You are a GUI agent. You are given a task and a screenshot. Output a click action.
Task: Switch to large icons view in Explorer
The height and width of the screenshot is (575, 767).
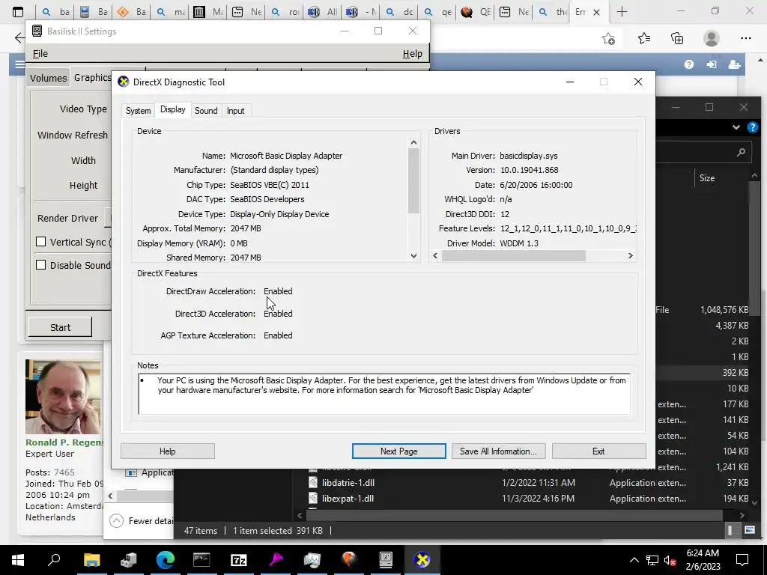tap(749, 530)
